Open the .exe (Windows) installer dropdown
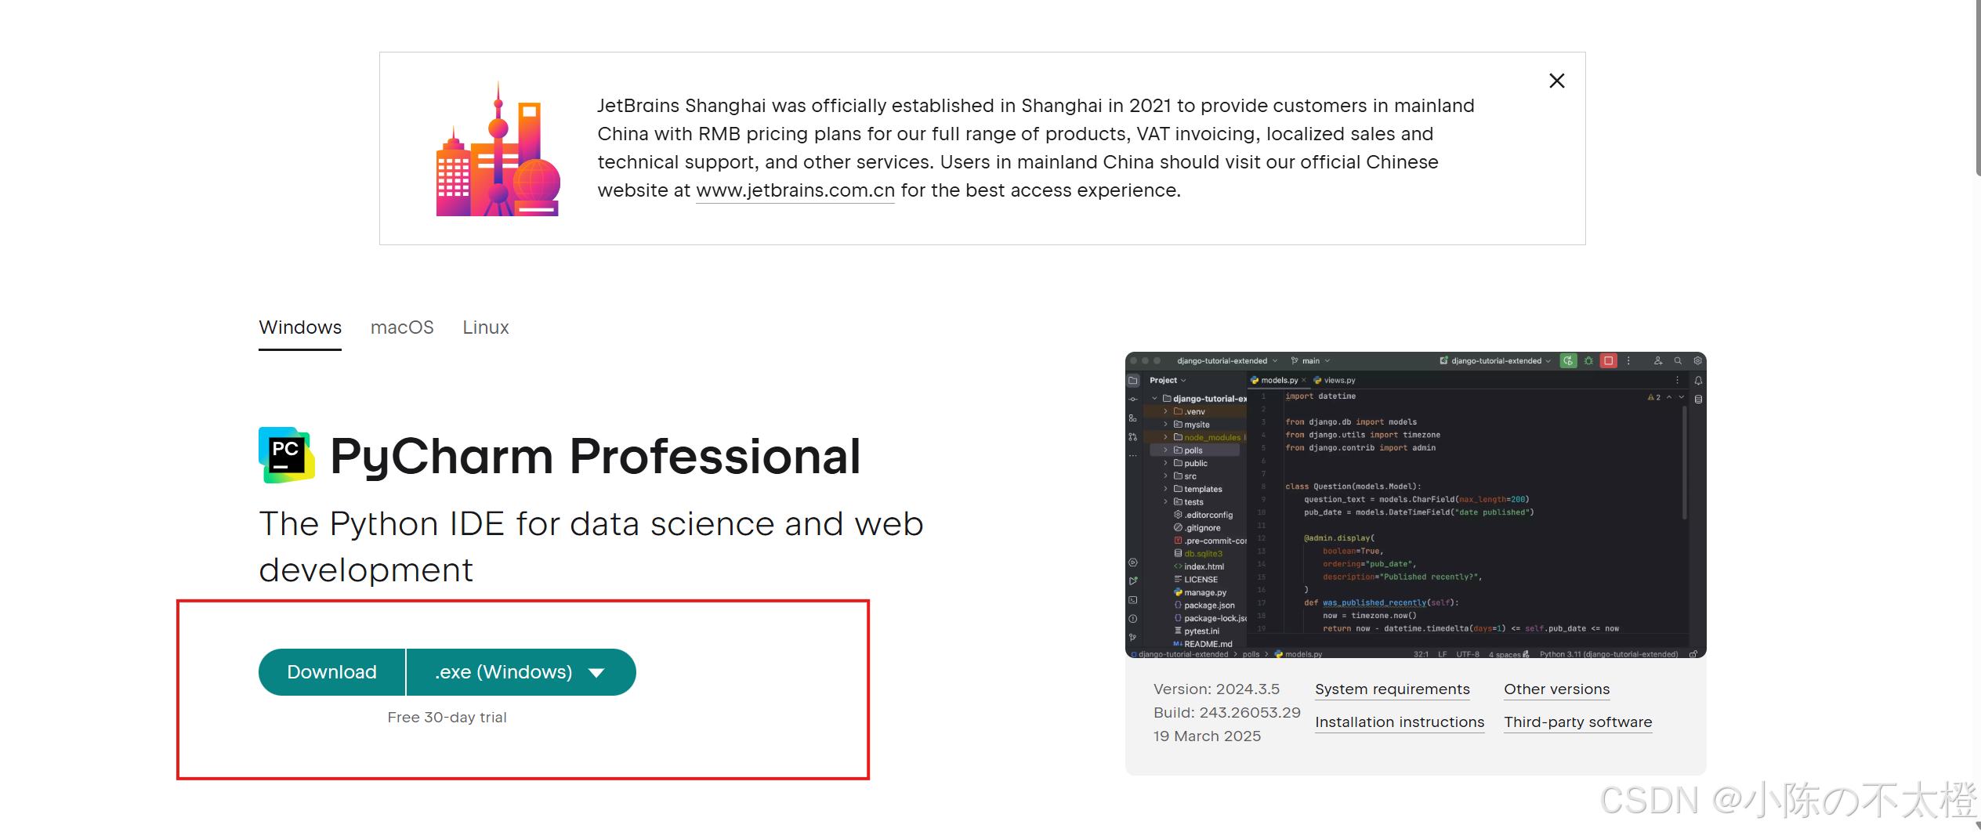Viewport: 1981px width, 832px height. pyautogui.click(x=521, y=672)
